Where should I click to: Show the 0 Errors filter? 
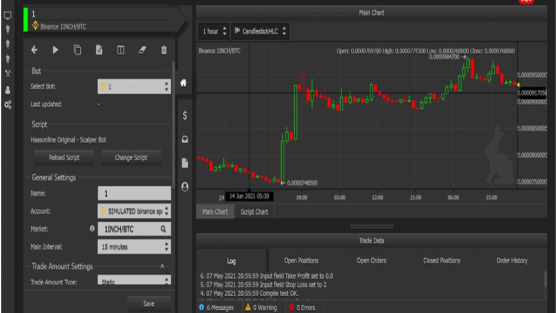tap(302, 307)
